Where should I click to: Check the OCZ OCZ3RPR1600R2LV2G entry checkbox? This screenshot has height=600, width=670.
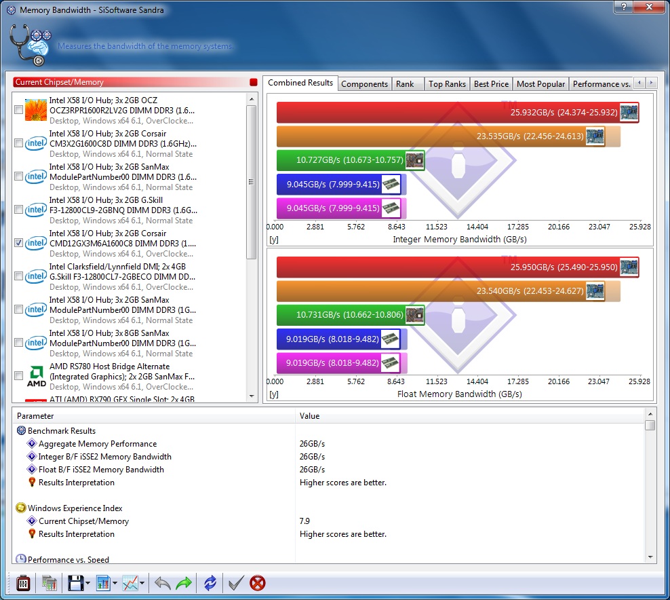click(18, 110)
